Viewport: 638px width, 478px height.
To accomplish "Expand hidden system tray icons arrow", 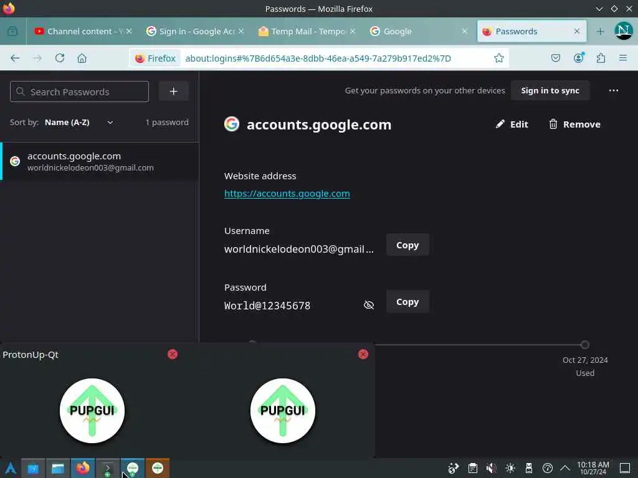I will click(565, 468).
